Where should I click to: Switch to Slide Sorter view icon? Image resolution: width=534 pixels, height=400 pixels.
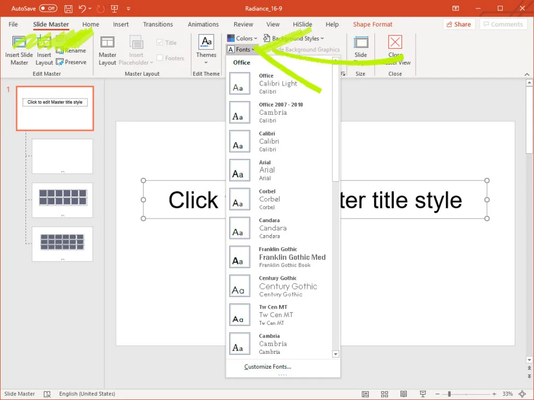tap(384, 394)
